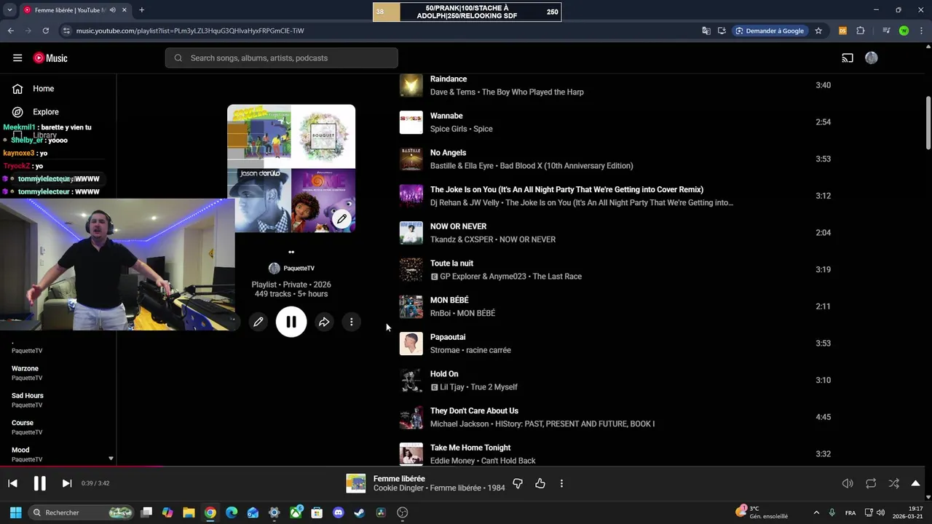
Task: Open Michael Jackson artist link
Action: pyautogui.click(x=460, y=424)
